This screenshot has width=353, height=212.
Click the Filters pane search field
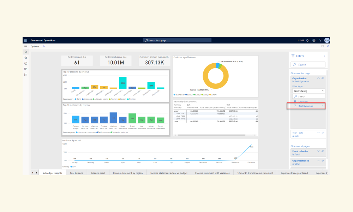pyautogui.click(x=308, y=64)
